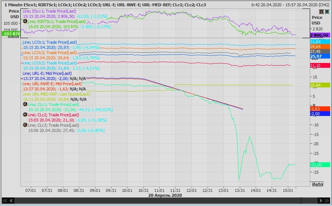Jump to latest data with double-right arrow
This screenshot has width=332, height=206.
click(327, 200)
